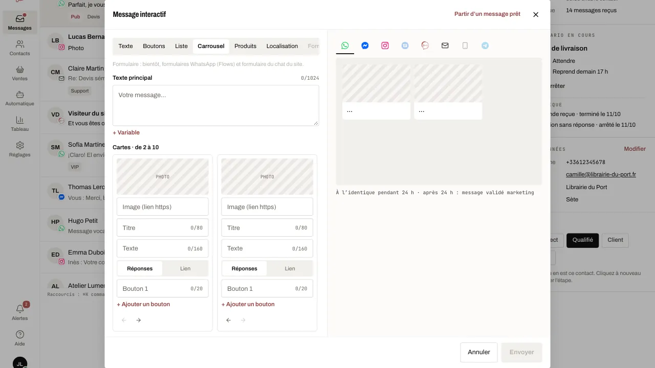Open Aide in the sidebar
Image resolution: width=655 pixels, height=368 pixels.
20,338
